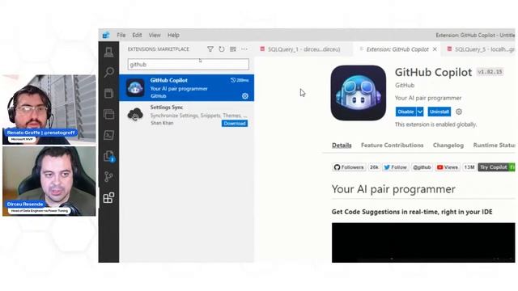
Task: Click the activation time clock icon on Copilot item
Action: click(x=233, y=80)
